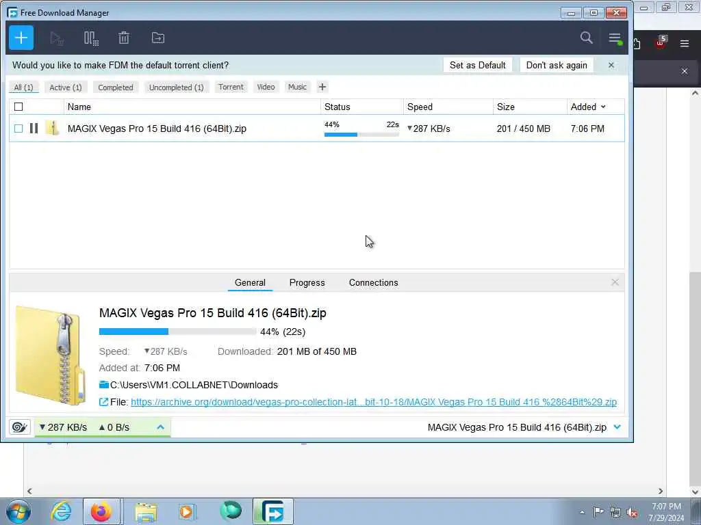Open the network tray icon
701x525 pixels.
tap(615, 513)
